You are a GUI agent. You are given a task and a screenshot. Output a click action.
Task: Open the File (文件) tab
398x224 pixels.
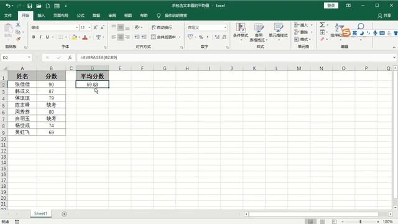(x=8, y=16)
